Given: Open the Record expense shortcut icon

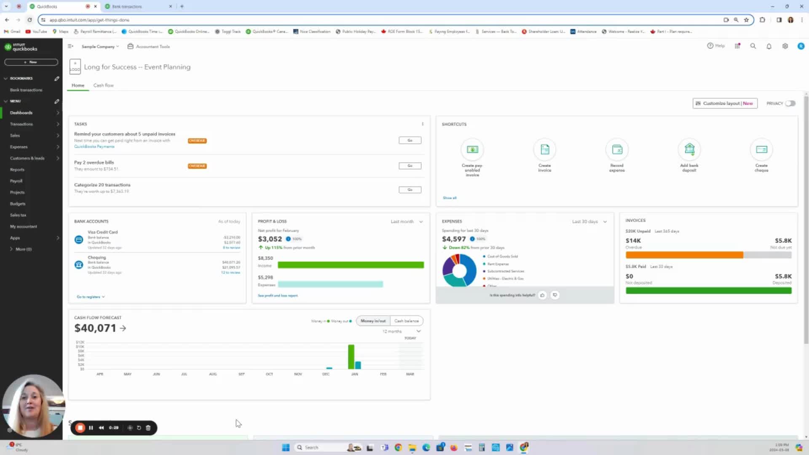Looking at the screenshot, I should 617,150.
